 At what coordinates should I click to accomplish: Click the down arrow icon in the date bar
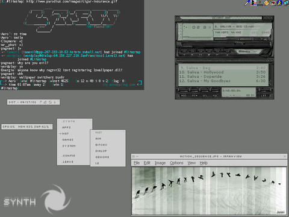(x=55, y=102)
